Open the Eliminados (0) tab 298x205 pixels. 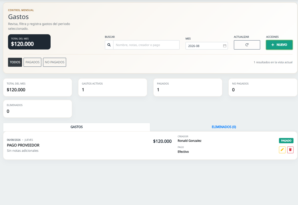pyautogui.click(x=224, y=127)
